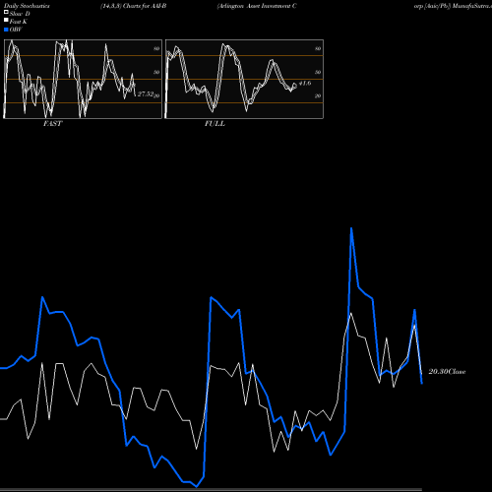
Task: Click the 50 axis label in FAST chart
Action: pyautogui.click(x=156, y=72)
